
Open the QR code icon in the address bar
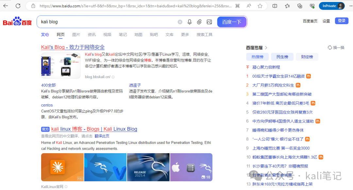tap(238, 6)
